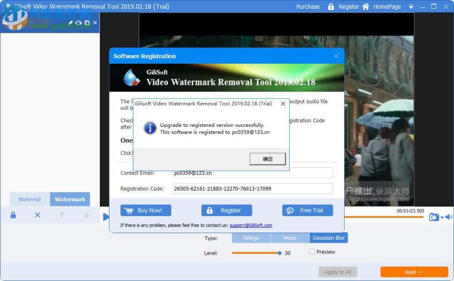454x281 pixels.
Task: Enable the Preview checkbox
Action: pos(312,251)
